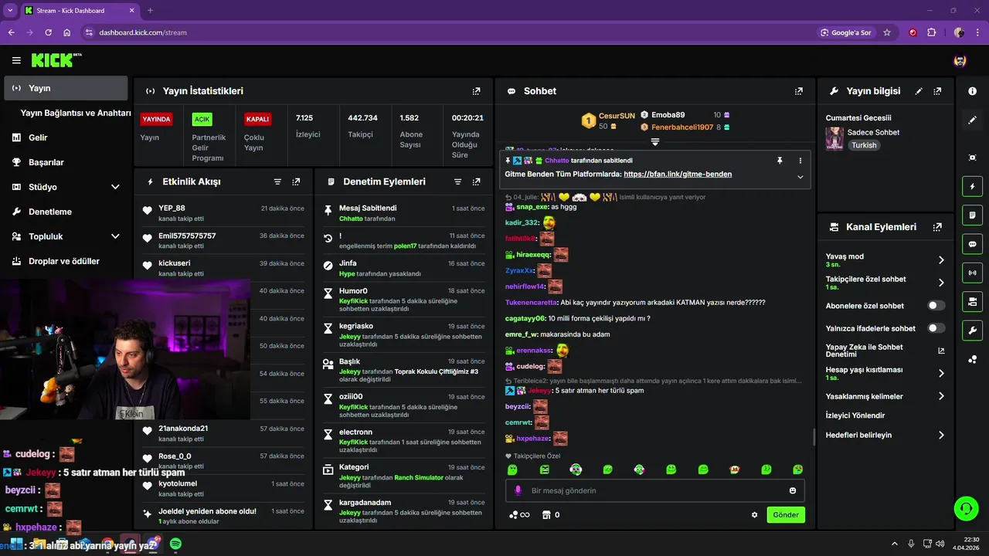This screenshot has height=556, width=989.
Task: Open the hamburger menu beside the Kick logo
Action: coord(16,60)
